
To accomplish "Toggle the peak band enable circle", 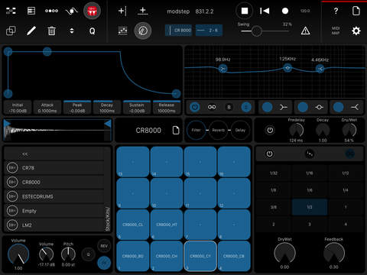I will pos(303,107).
